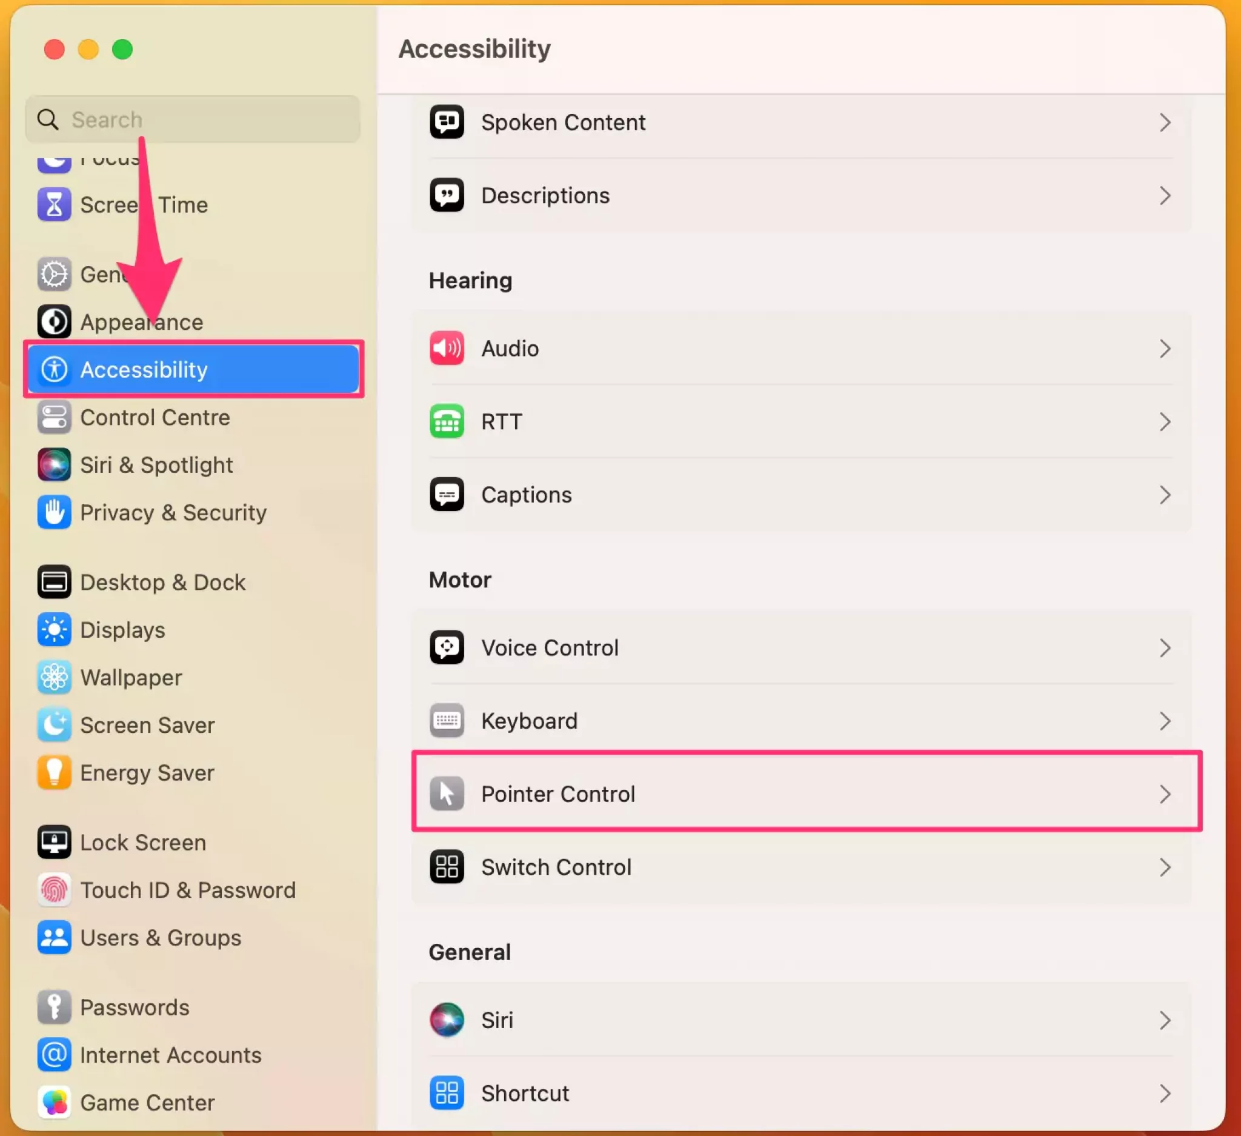
Task: Click the chevron on the RTT row
Action: coord(1165,421)
